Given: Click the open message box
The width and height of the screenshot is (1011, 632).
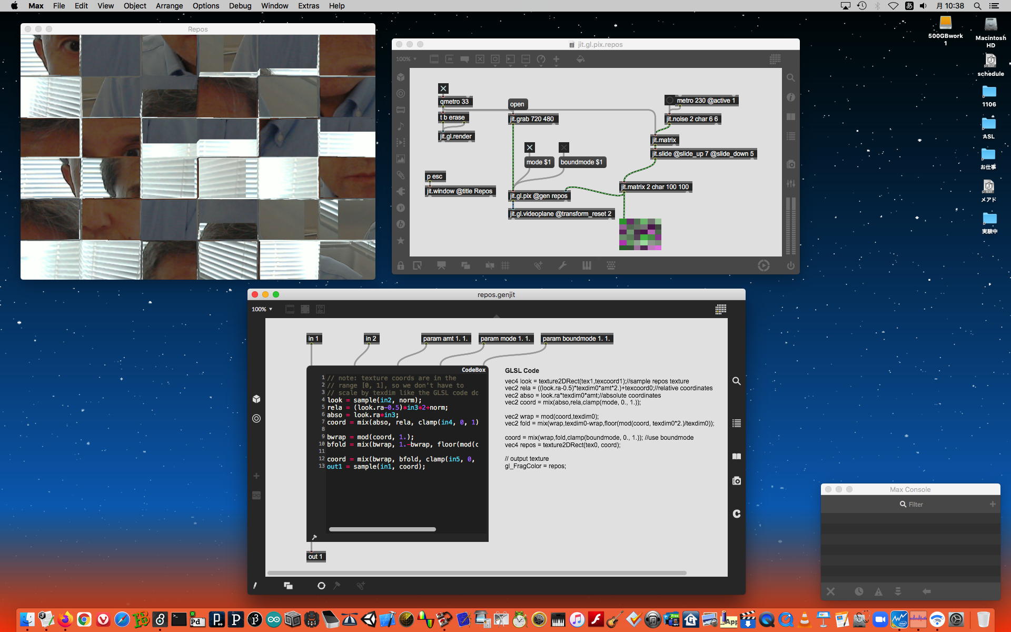Looking at the screenshot, I should click(517, 104).
